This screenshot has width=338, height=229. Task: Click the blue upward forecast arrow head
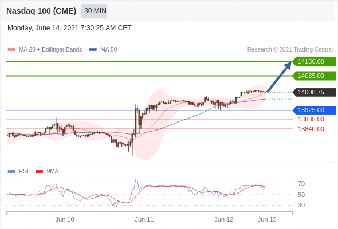pos(288,66)
